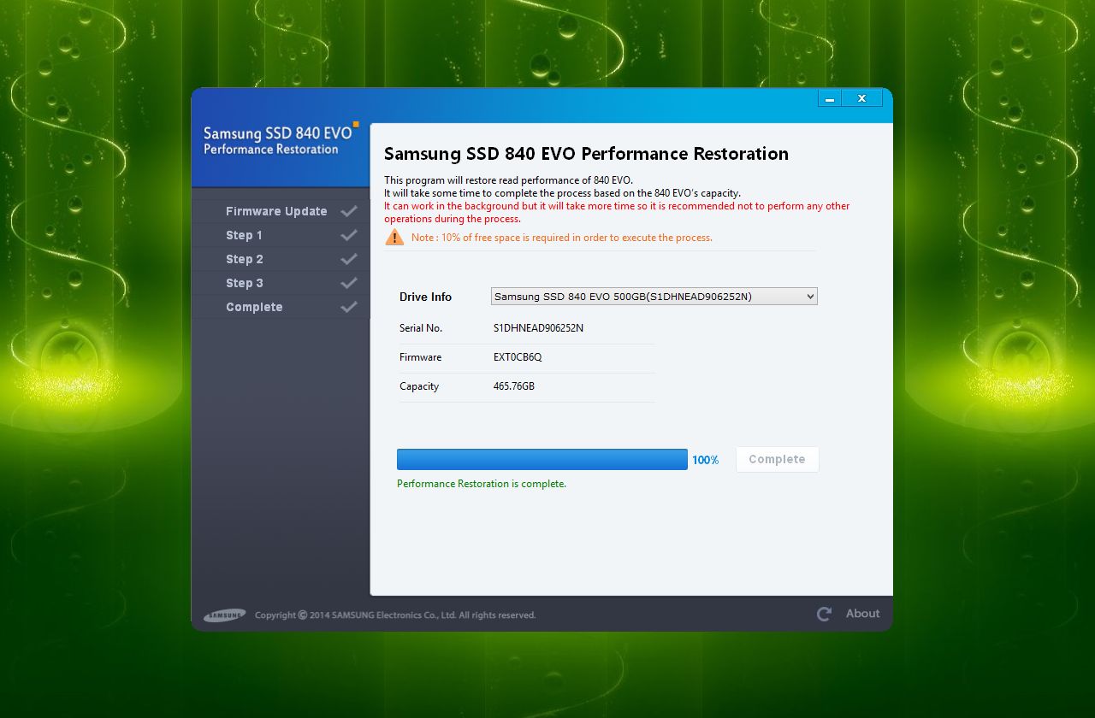1095x718 pixels.
Task: Click the checkmark next to Step 3
Action: coord(348,283)
